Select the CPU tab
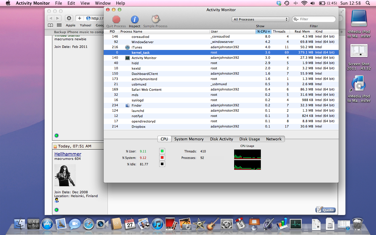This screenshot has height=235, width=376. tap(164, 139)
